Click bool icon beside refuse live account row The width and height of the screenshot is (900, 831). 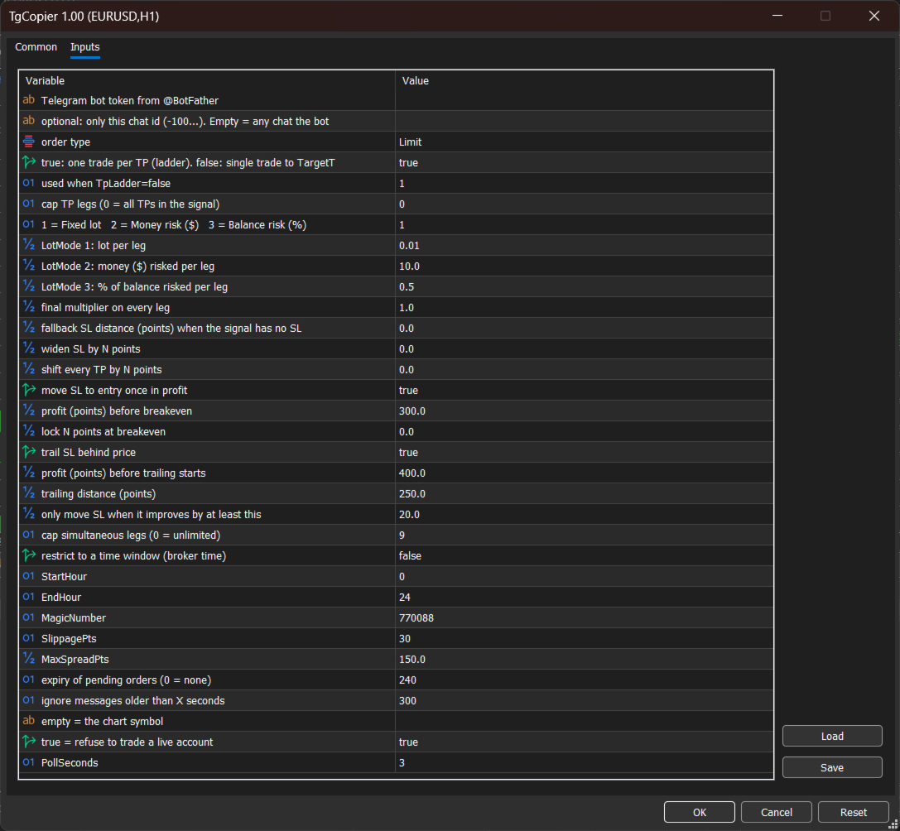coord(29,741)
